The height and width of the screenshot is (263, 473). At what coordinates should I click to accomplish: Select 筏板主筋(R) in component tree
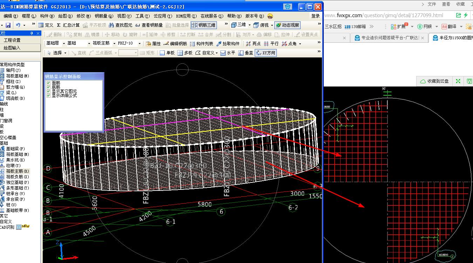(15, 171)
